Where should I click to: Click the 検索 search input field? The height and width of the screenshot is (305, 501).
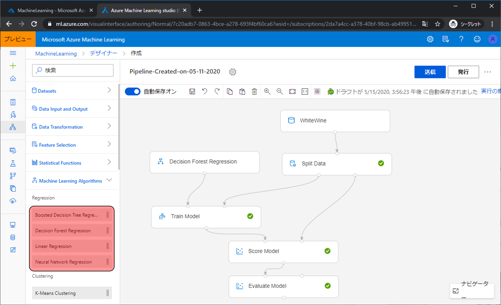click(x=73, y=70)
